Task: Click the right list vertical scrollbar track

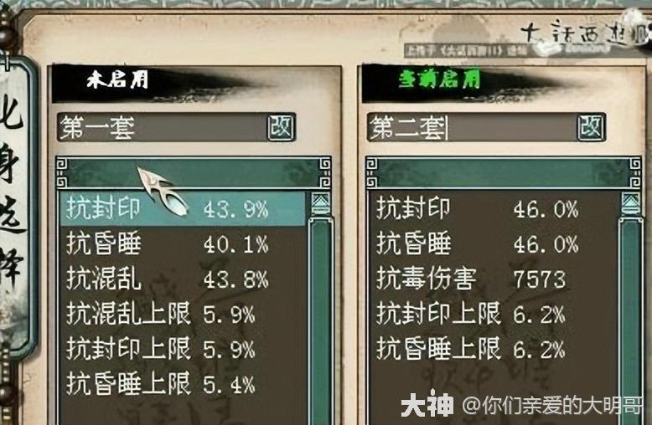Action: tap(631, 320)
